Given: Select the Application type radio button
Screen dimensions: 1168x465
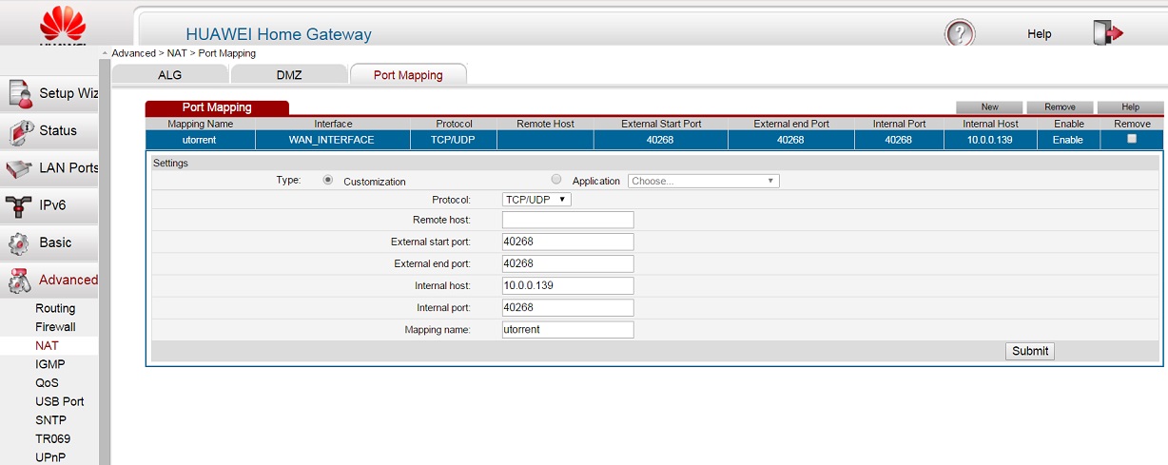Looking at the screenshot, I should [x=556, y=180].
